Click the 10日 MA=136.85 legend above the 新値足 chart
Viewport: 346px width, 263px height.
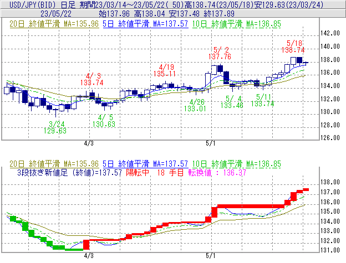point(237,164)
